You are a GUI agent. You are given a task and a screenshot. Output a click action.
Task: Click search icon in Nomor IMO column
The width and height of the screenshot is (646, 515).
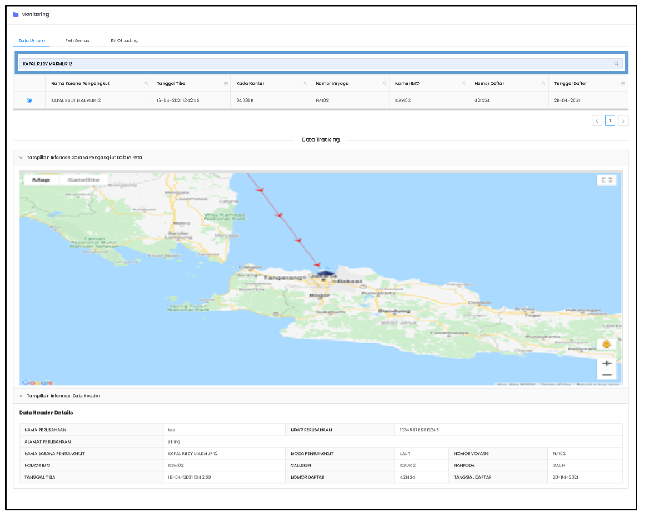[464, 84]
